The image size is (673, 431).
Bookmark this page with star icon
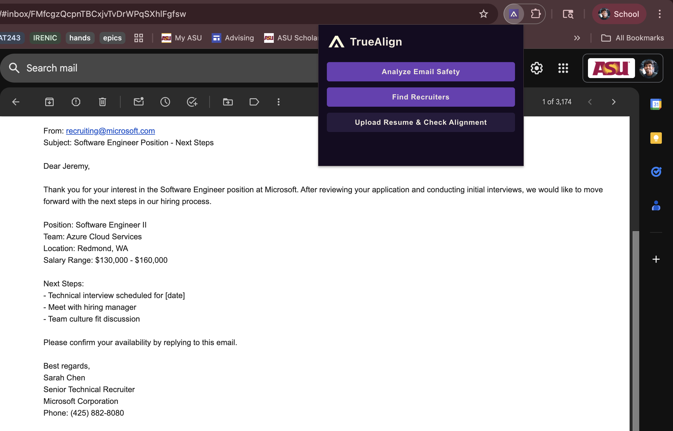click(484, 14)
